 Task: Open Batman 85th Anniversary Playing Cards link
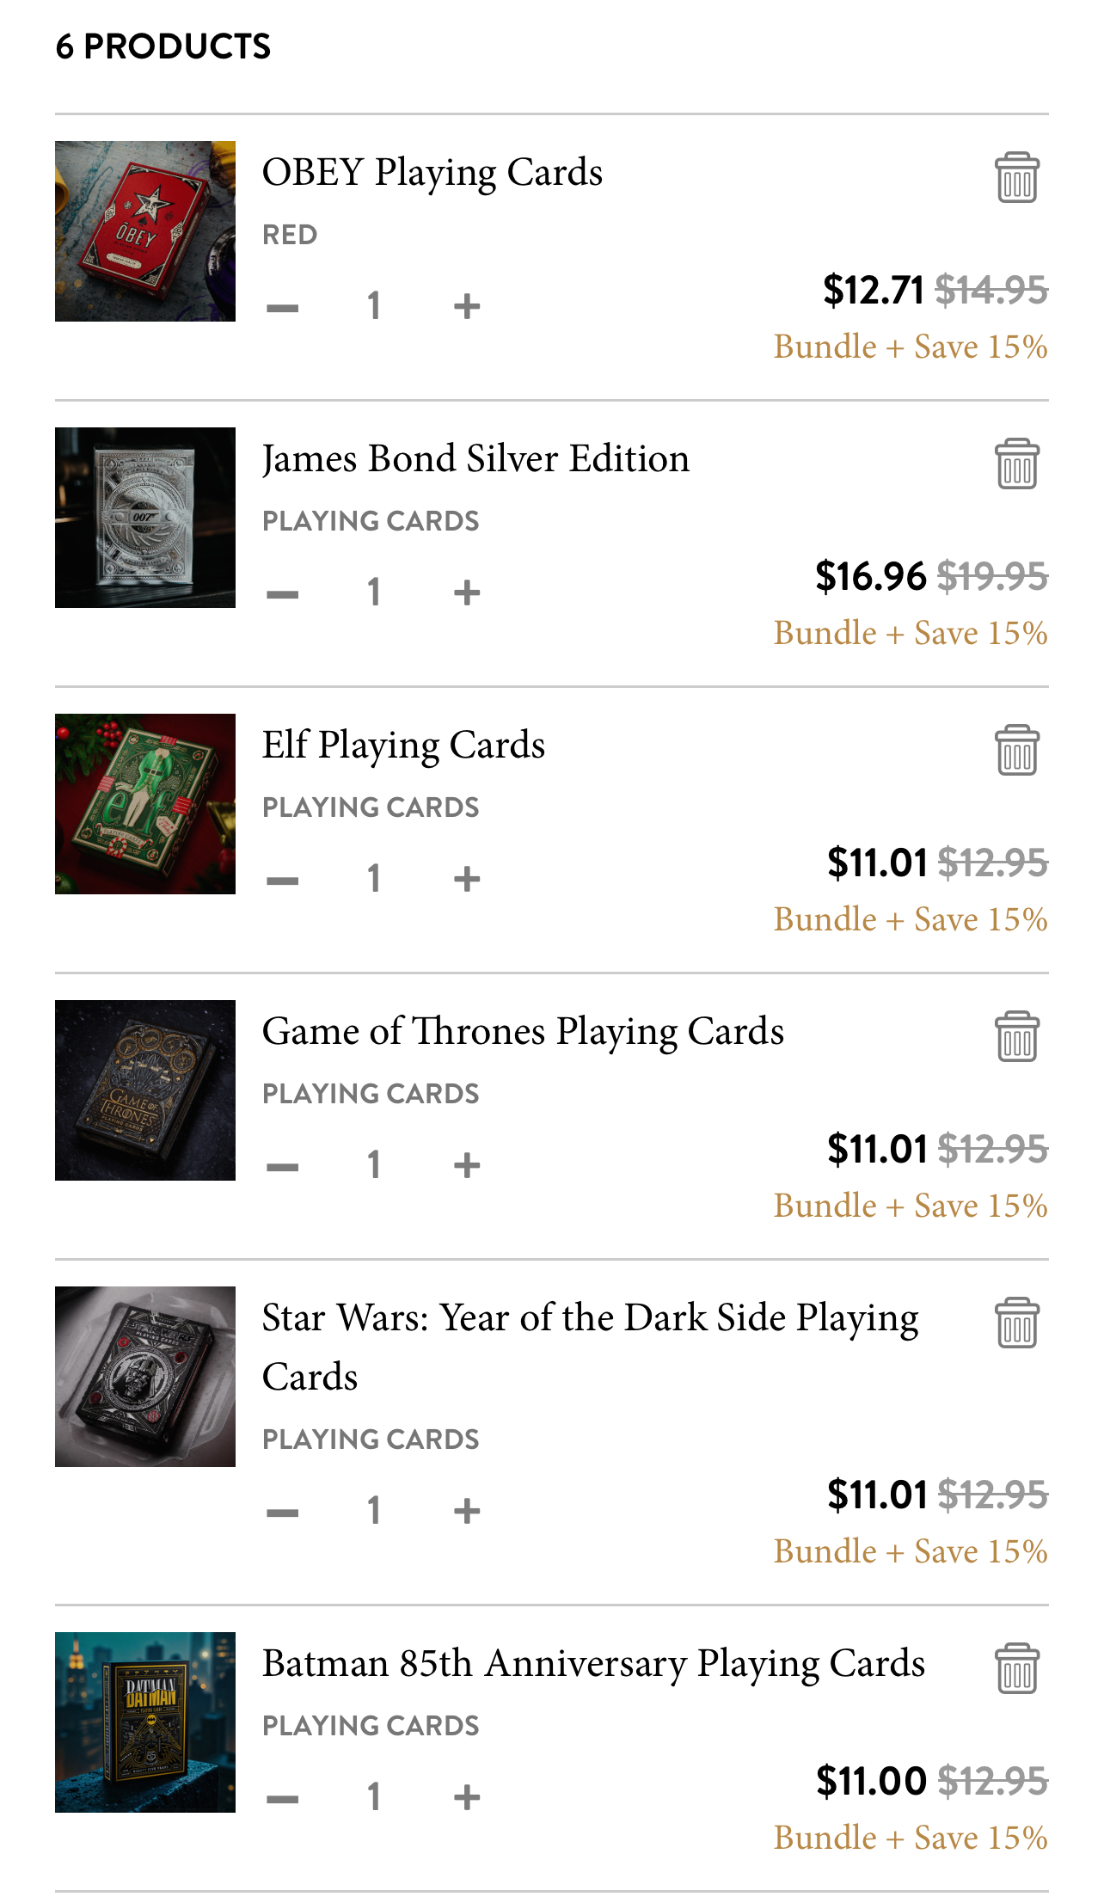[593, 1663]
